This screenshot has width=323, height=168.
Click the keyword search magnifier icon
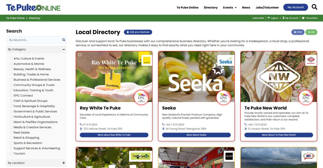[64, 40]
